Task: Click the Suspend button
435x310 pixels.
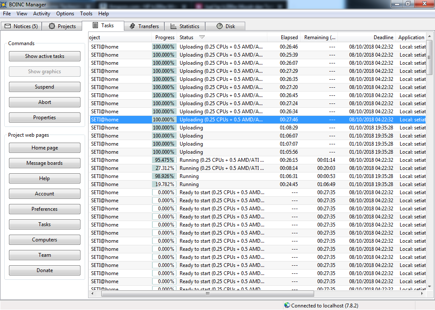Action: (44, 86)
